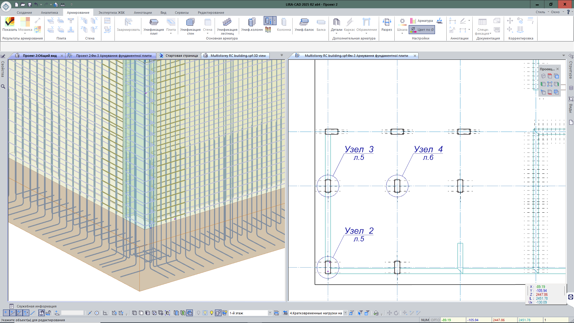Click search magnifier in left sidebar
Image resolution: width=574 pixels, height=323 pixels.
coord(3,87)
